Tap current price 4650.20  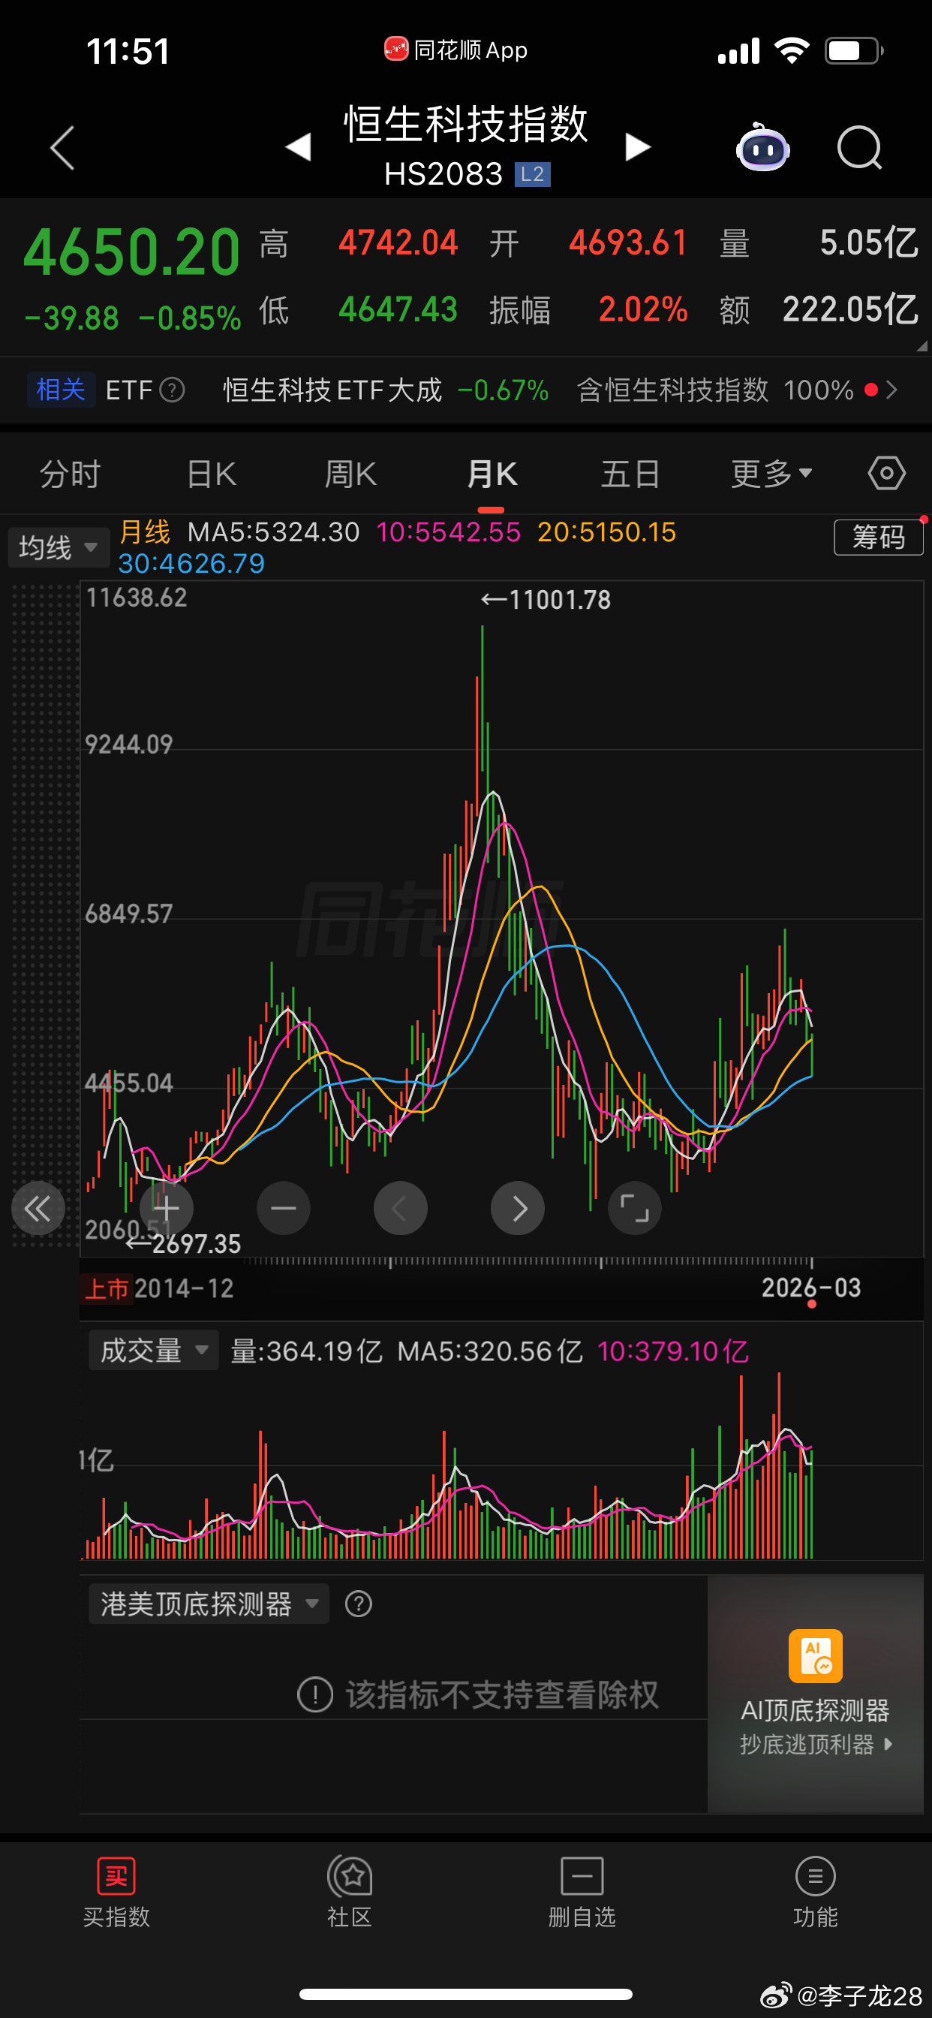coord(131,252)
